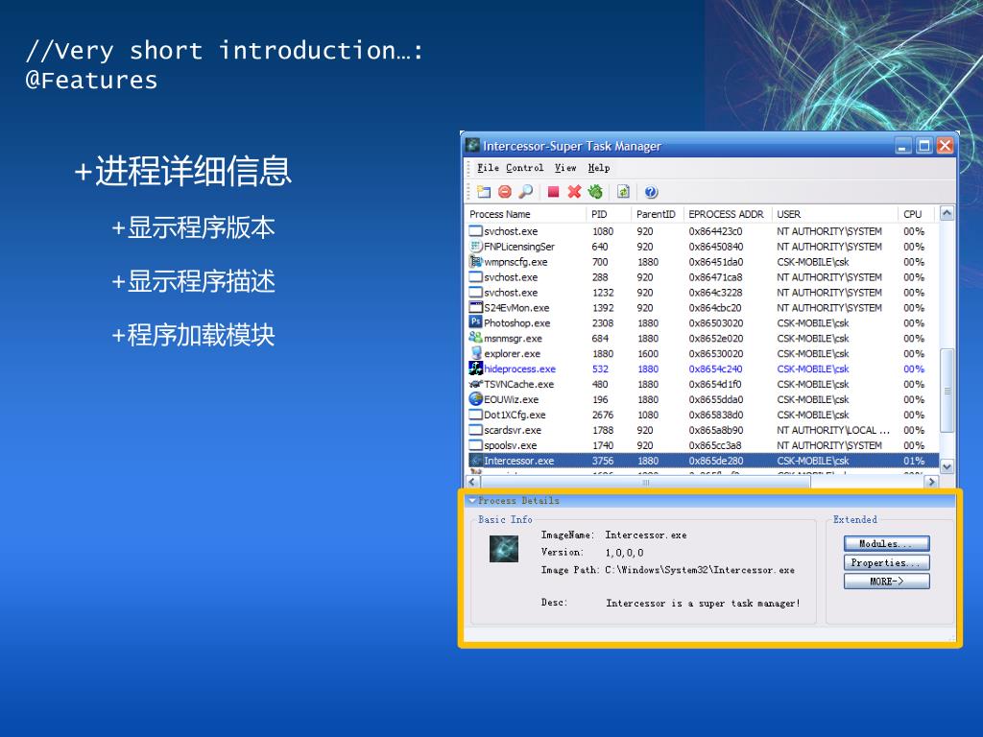Sort by the Process Name column header

coord(525,214)
